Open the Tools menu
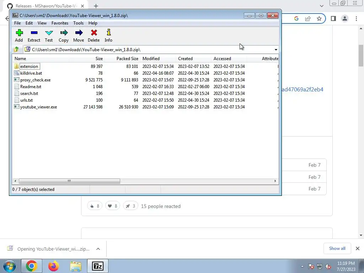The width and height of the screenshot is (364, 273). [x=78, y=23]
